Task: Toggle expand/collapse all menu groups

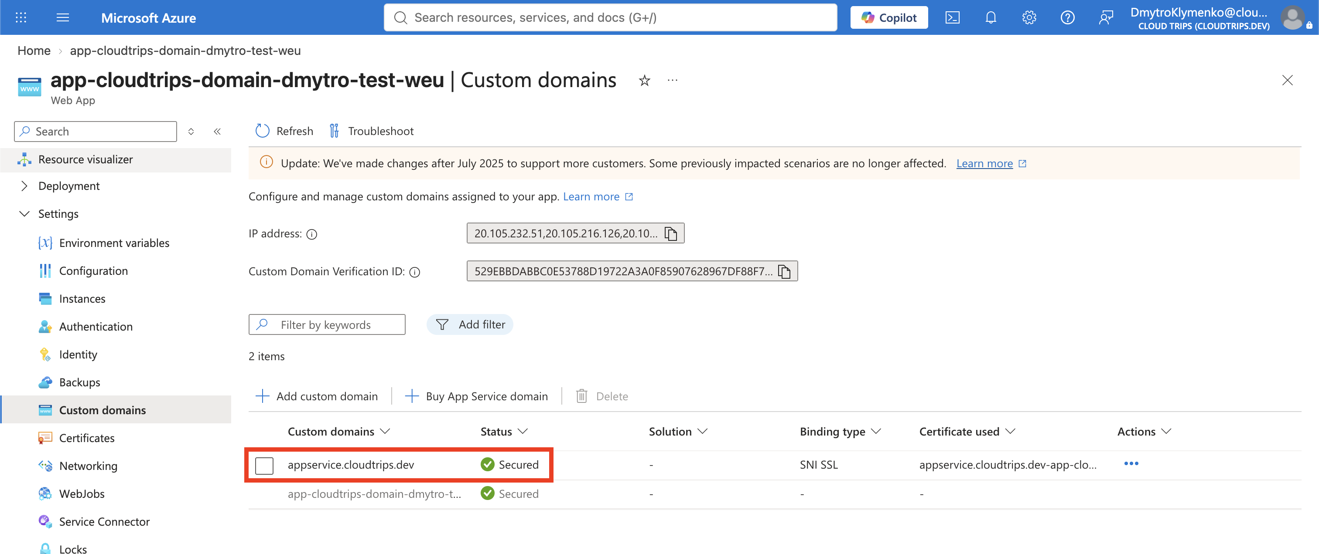Action: pyautogui.click(x=191, y=132)
